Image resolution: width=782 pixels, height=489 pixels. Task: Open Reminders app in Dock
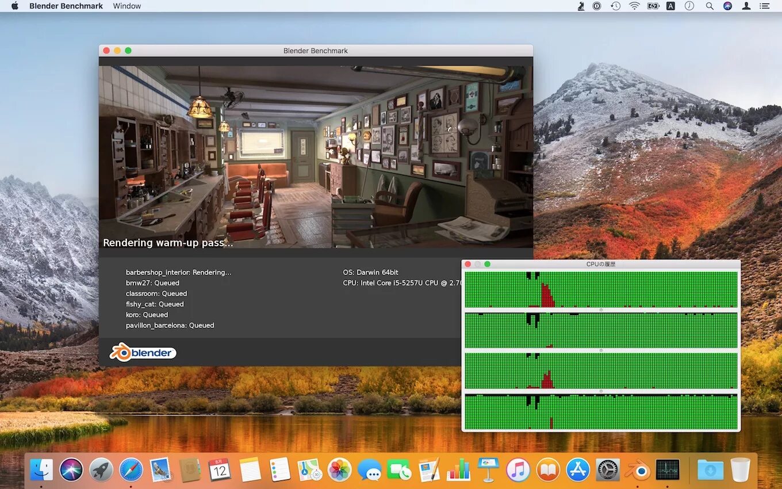[280, 469]
